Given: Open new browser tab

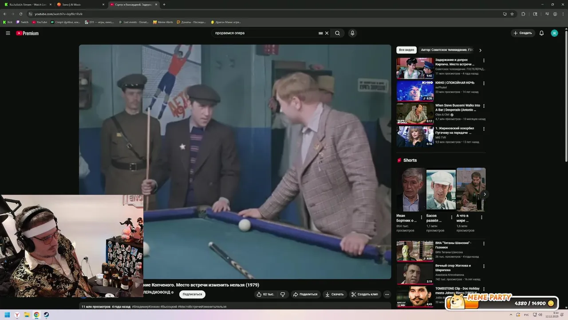Looking at the screenshot, I should [164, 4].
